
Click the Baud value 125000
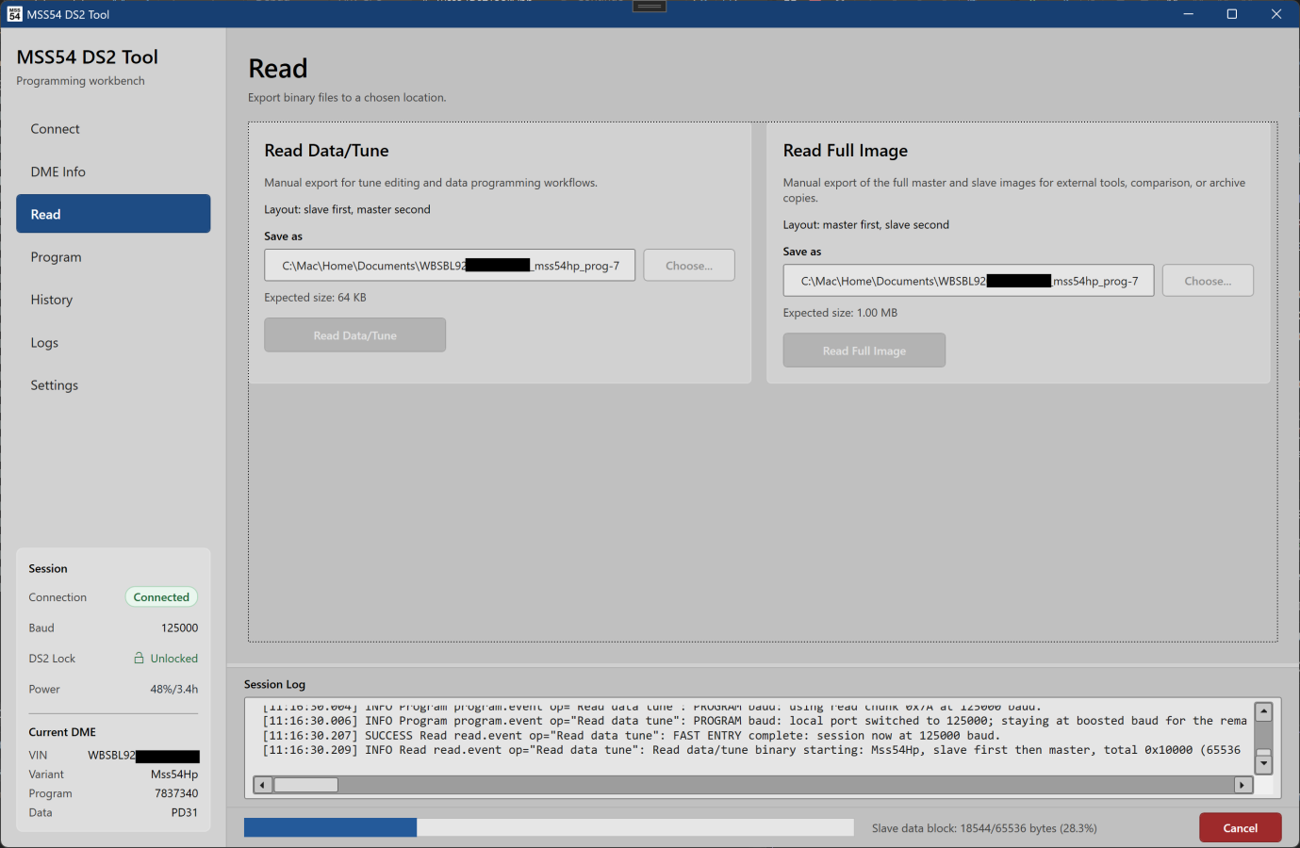(x=179, y=628)
